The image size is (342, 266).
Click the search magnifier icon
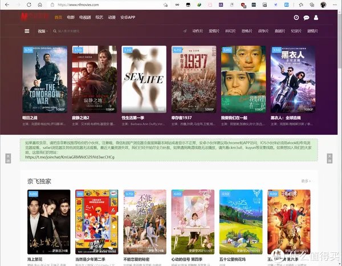[55, 31]
